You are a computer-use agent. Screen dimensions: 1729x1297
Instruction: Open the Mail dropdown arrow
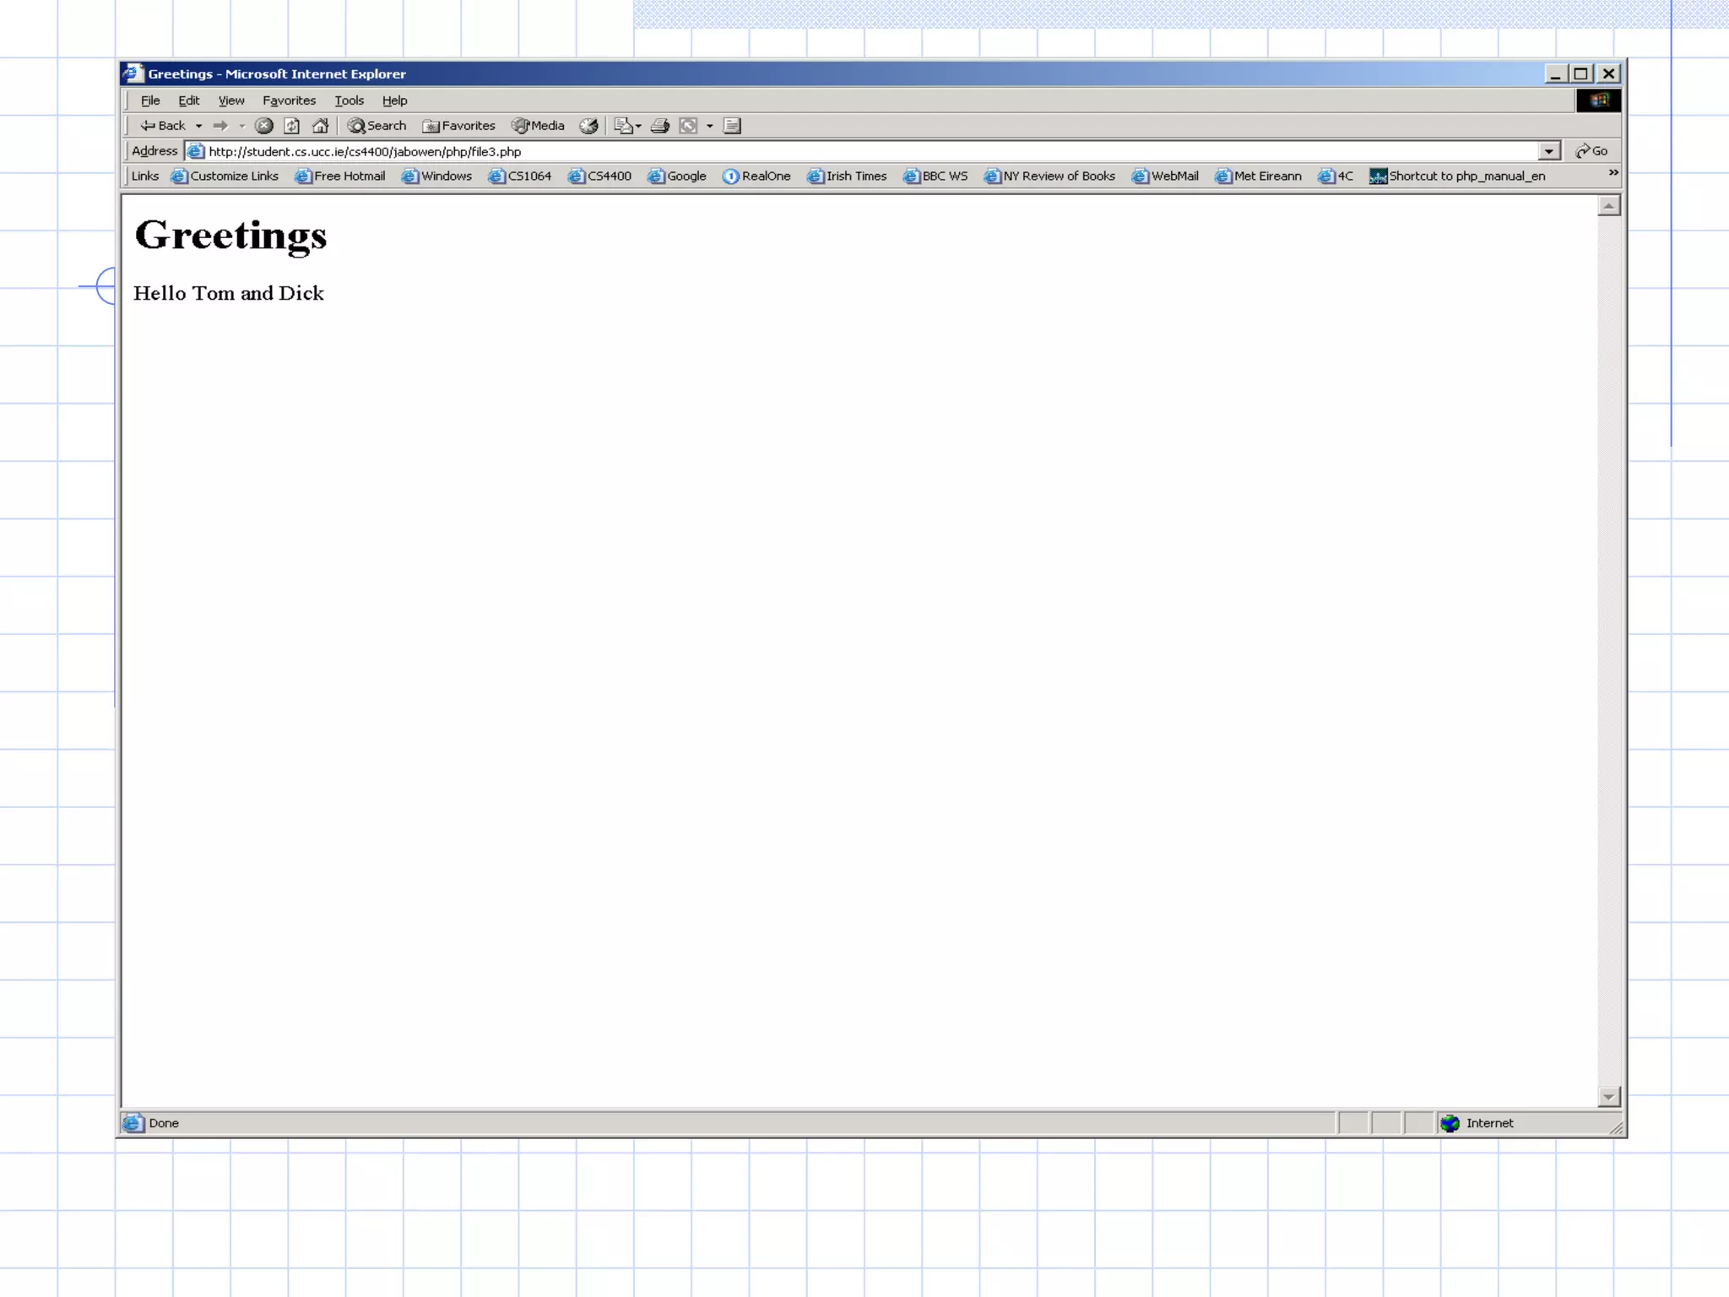638,126
